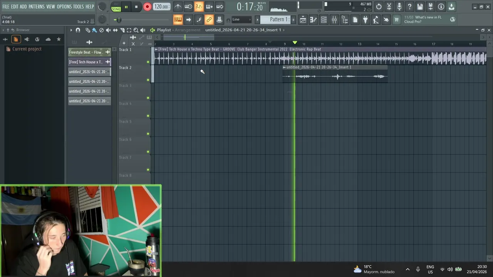The image size is (493, 277).
Task: Open the shopping cart content library icon
Action: pos(397,20)
